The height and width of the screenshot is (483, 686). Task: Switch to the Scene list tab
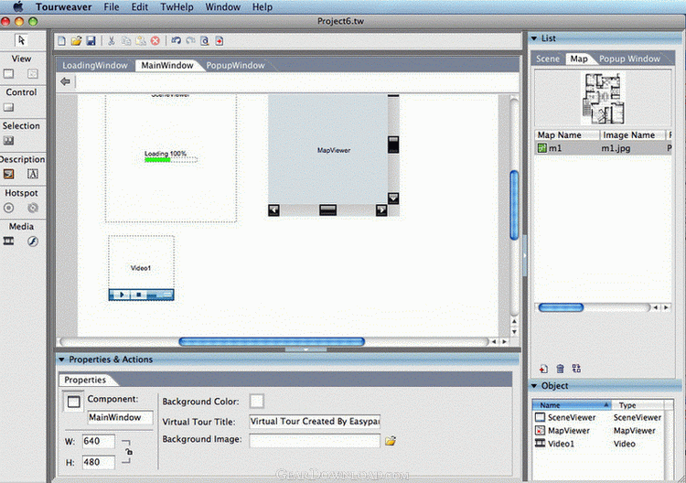(548, 59)
